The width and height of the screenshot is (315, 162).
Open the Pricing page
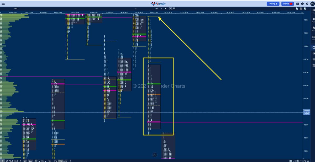point(273,4)
